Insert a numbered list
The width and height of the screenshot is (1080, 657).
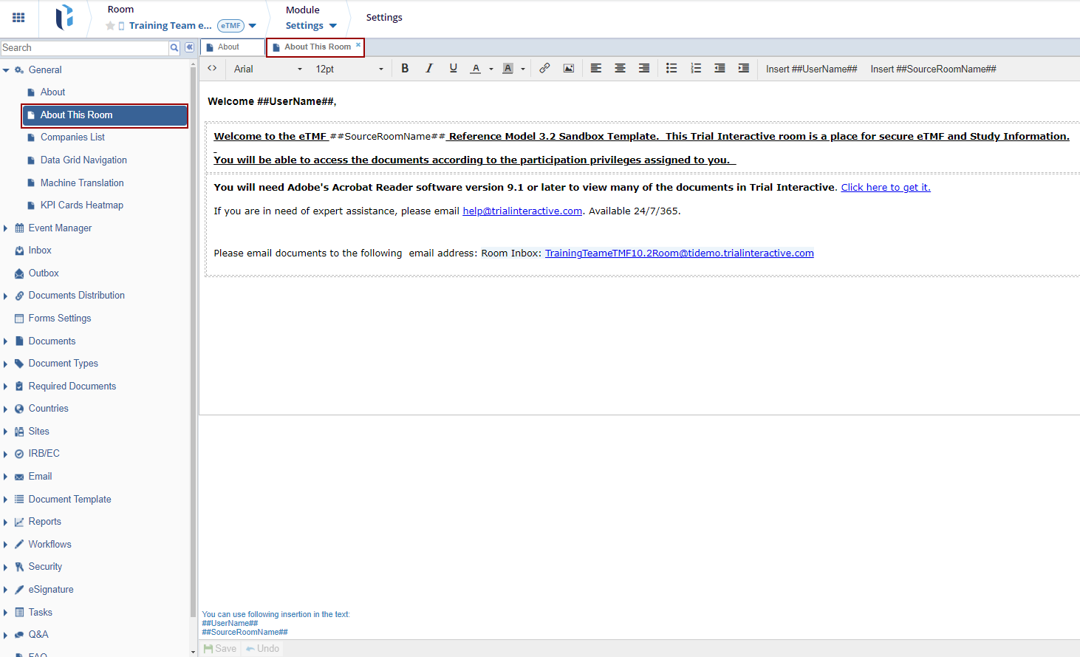696,69
